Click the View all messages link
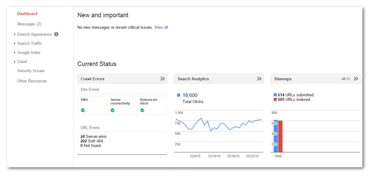This screenshot has width=372, height=174. point(161,27)
